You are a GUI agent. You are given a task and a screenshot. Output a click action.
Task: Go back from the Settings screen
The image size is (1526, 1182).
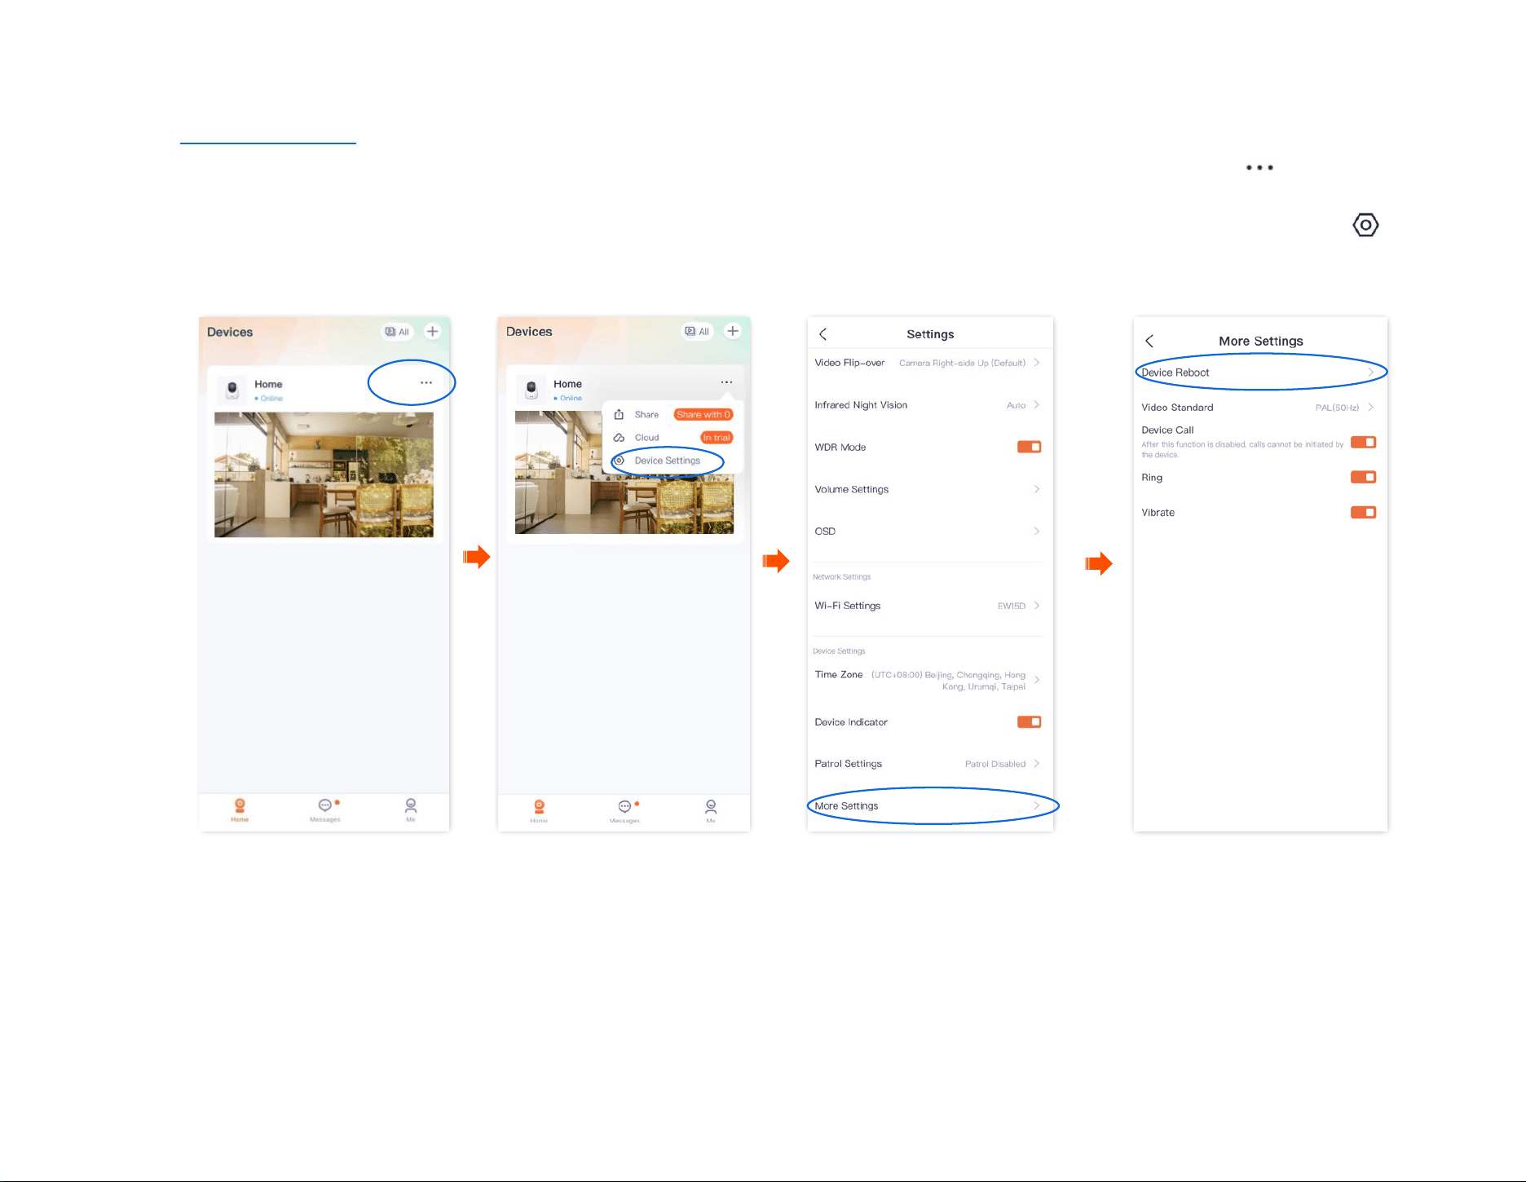click(823, 334)
